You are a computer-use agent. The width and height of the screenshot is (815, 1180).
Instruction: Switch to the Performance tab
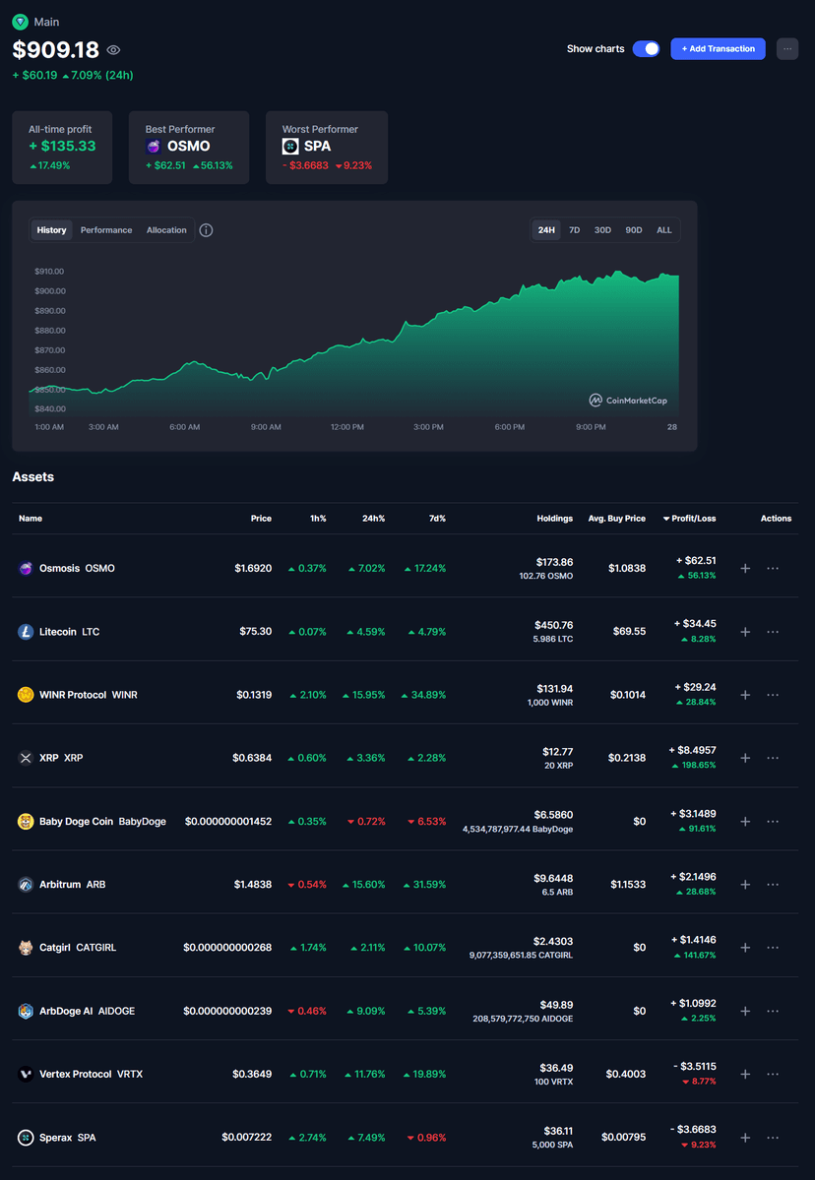pyautogui.click(x=106, y=230)
